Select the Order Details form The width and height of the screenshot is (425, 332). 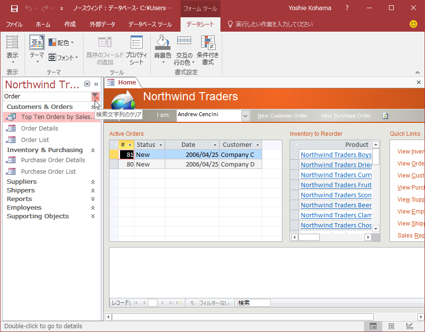click(x=39, y=129)
